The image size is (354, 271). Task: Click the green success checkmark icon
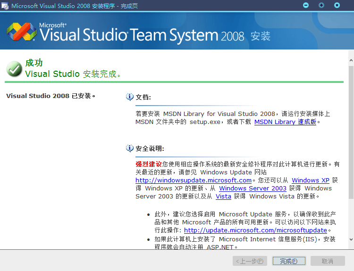pos(14,69)
